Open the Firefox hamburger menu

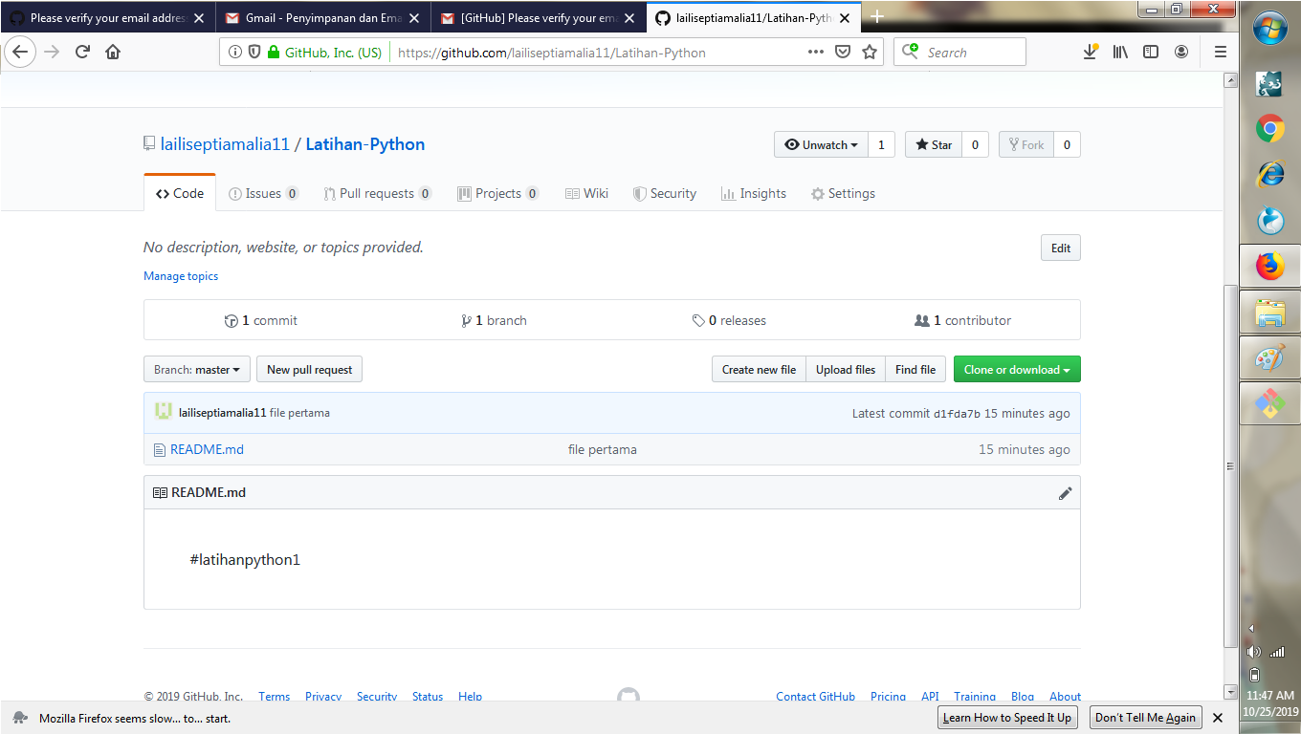coord(1221,52)
